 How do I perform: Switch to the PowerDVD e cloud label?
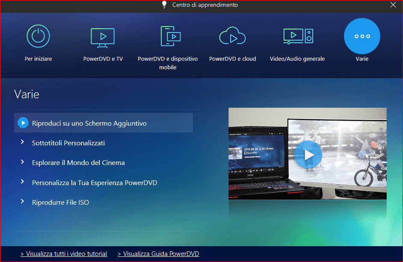232,59
